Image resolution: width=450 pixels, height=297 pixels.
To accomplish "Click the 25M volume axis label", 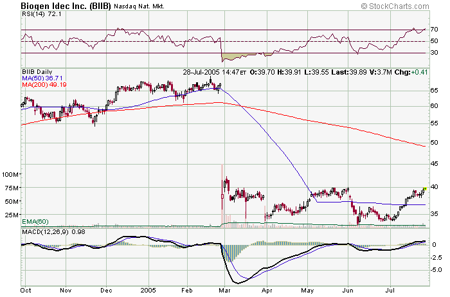I will (12, 215).
